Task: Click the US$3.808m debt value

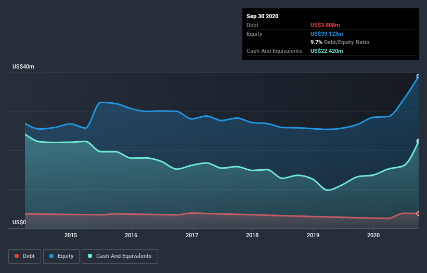Action: coord(325,25)
